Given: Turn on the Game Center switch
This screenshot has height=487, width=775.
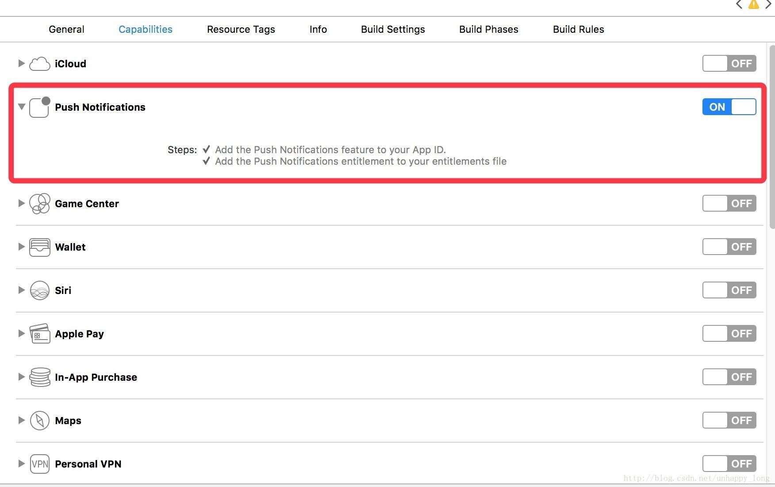Looking at the screenshot, I should click(x=729, y=204).
